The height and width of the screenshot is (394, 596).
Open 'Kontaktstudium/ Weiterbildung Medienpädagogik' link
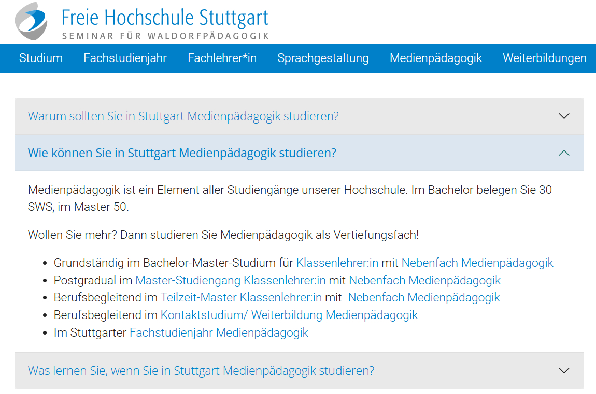tap(289, 315)
